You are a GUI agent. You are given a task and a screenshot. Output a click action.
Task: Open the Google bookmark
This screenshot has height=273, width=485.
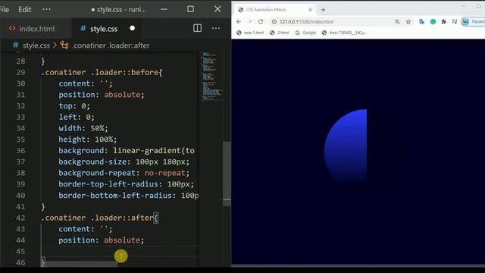click(305, 33)
